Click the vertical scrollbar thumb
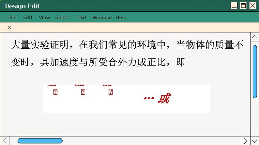 [x=255, y=72]
